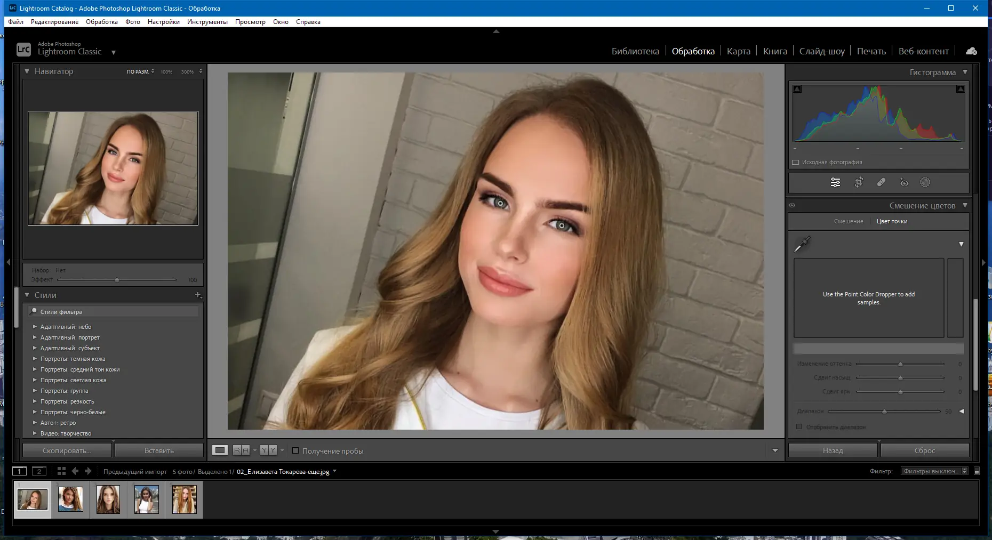Open the Настройки menu

coord(164,22)
